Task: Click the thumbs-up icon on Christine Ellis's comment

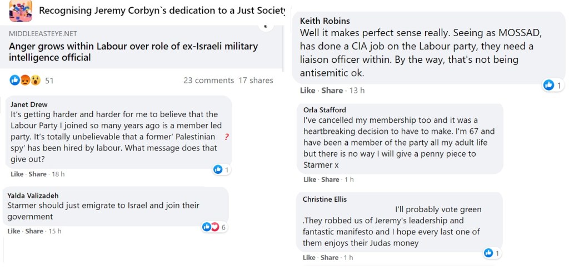Action: [x=489, y=253]
